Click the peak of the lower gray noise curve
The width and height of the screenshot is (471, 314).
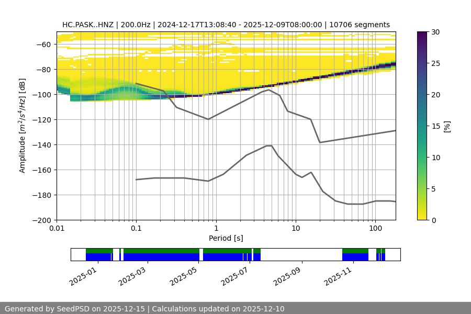pos(269,145)
